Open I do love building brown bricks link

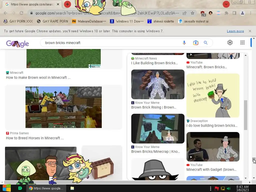[x=212, y=125]
